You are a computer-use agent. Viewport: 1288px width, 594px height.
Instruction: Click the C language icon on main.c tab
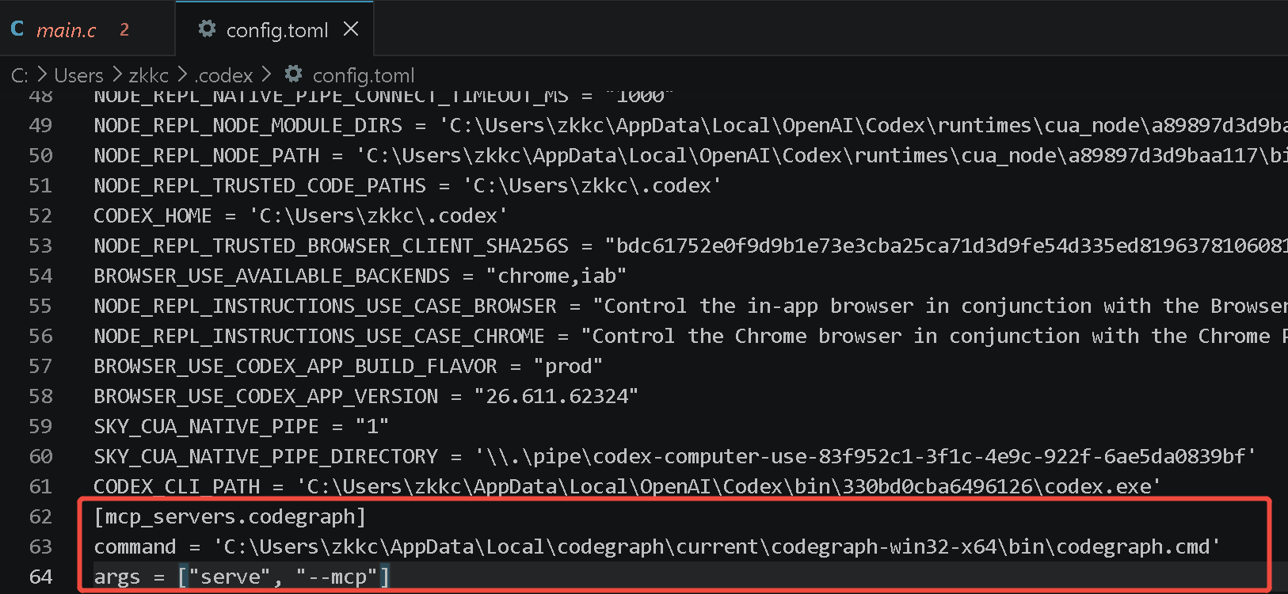click(x=17, y=29)
